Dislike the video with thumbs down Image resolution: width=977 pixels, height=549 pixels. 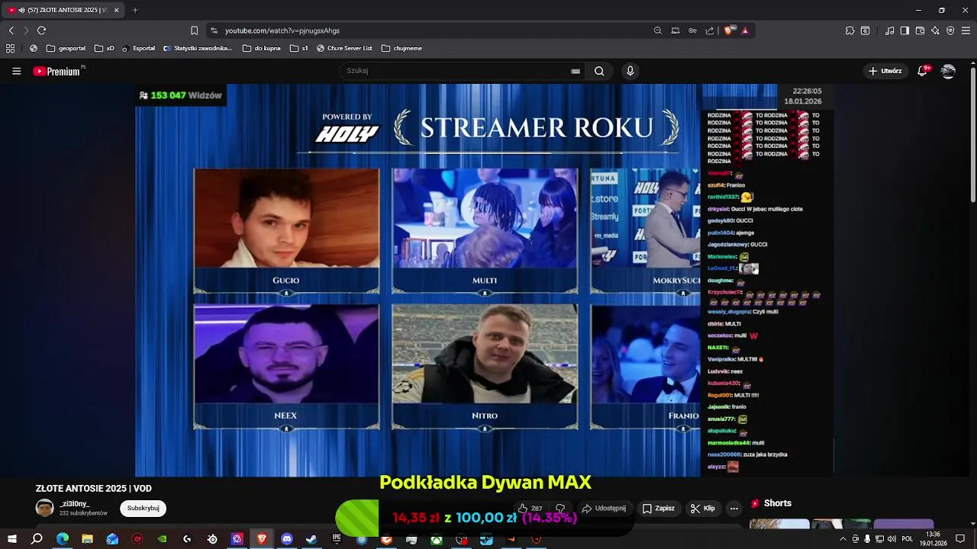pos(560,509)
